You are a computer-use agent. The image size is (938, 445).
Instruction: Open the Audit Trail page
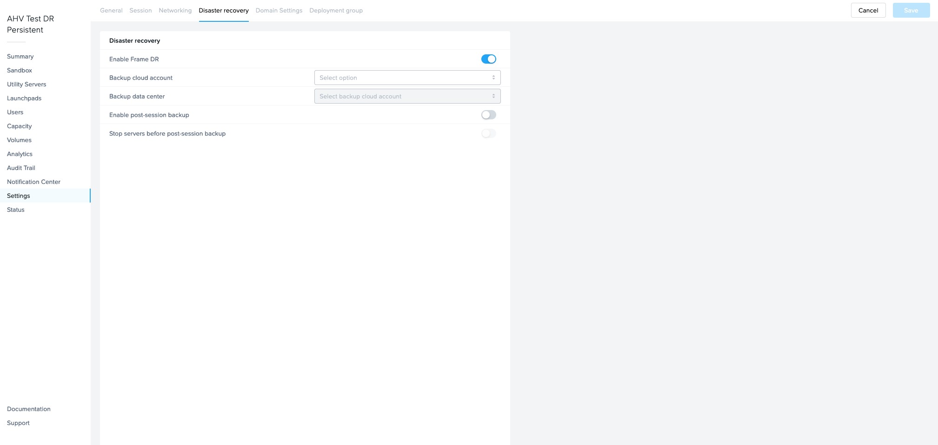pyautogui.click(x=21, y=168)
